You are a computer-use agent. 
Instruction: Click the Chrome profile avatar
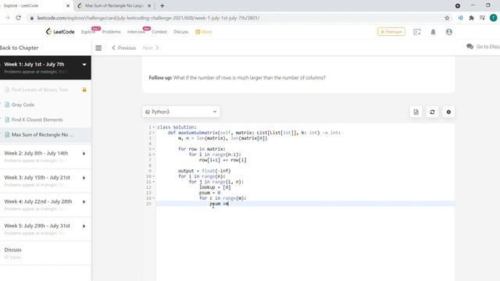point(493,18)
